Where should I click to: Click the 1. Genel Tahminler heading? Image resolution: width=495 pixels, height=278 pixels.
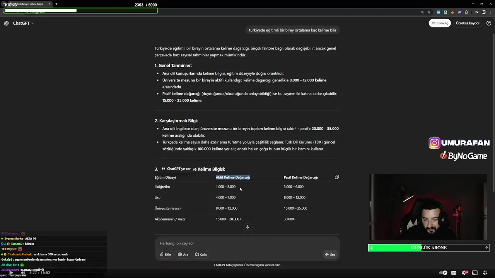[x=173, y=66]
